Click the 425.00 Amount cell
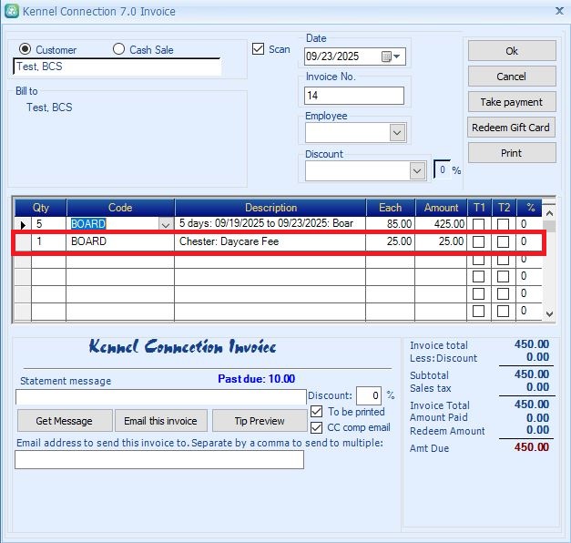 pyautogui.click(x=441, y=224)
